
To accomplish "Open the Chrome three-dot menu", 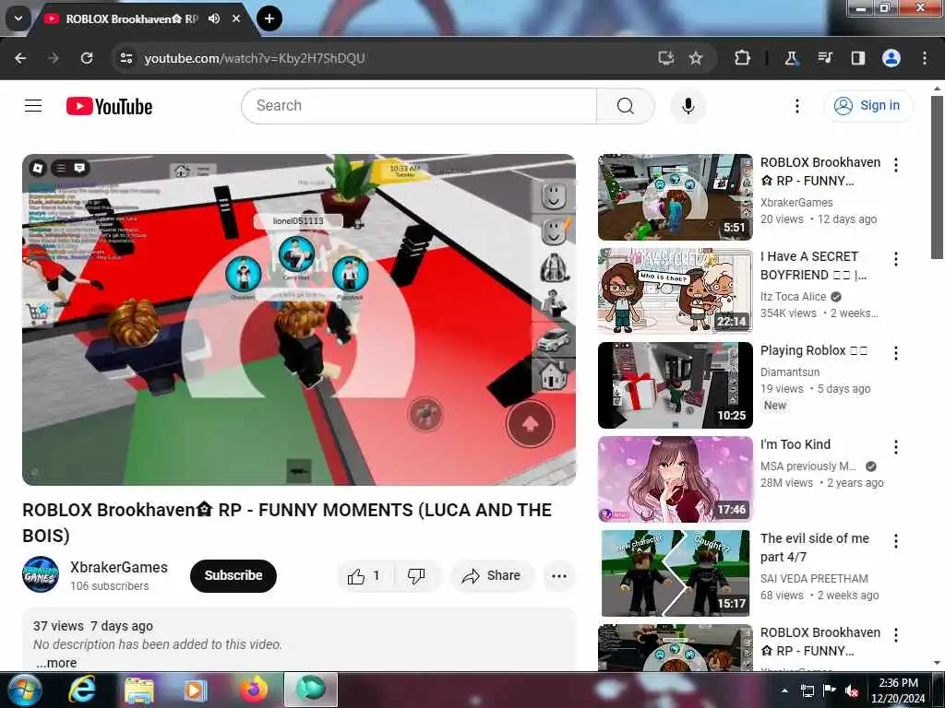I will point(925,58).
